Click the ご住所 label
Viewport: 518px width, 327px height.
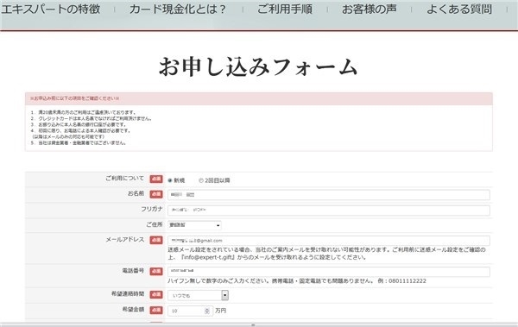(x=155, y=224)
